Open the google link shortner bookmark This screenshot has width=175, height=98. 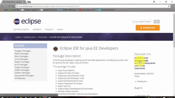(x=49, y=10)
